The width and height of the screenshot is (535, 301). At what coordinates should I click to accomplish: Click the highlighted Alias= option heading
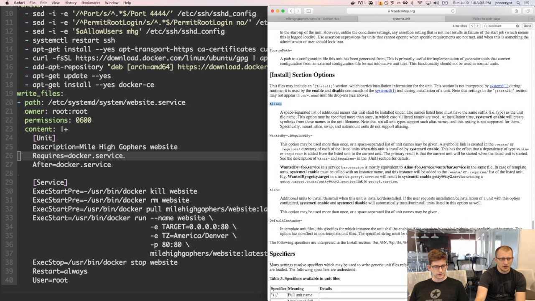(275, 104)
